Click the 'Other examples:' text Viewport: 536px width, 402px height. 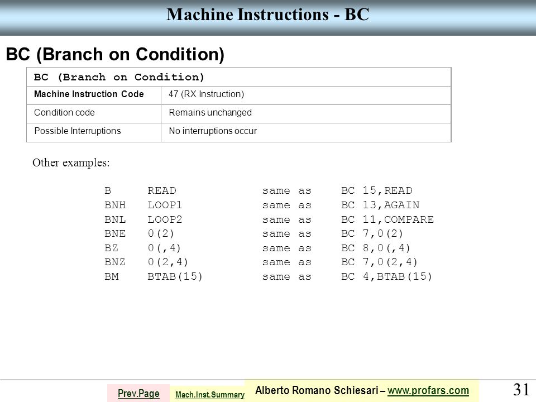click(x=71, y=162)
